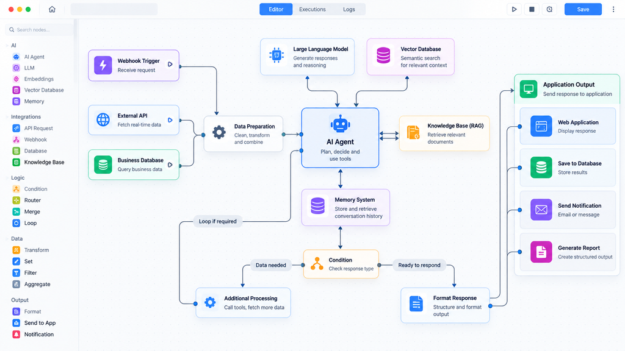Run the External API node play arrow
625x351 pixels.
[x=170, y=120]
